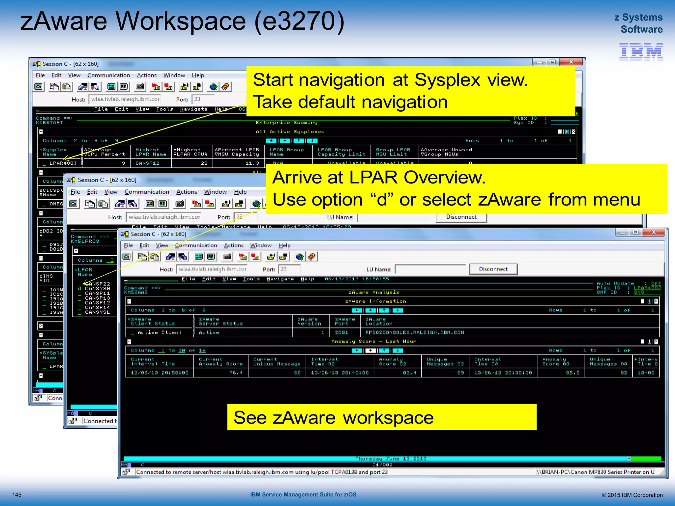
Task: Click Print Screen icon in front session toolbar
Action: point(127,257)
